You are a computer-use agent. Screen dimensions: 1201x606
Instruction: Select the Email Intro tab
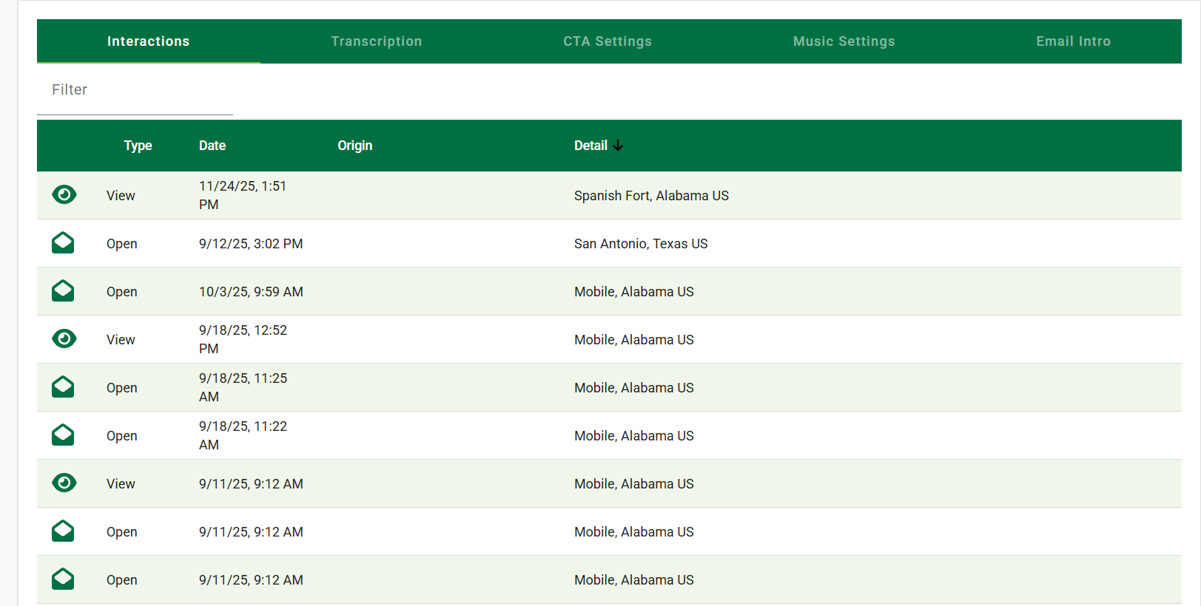(1073, 41)
